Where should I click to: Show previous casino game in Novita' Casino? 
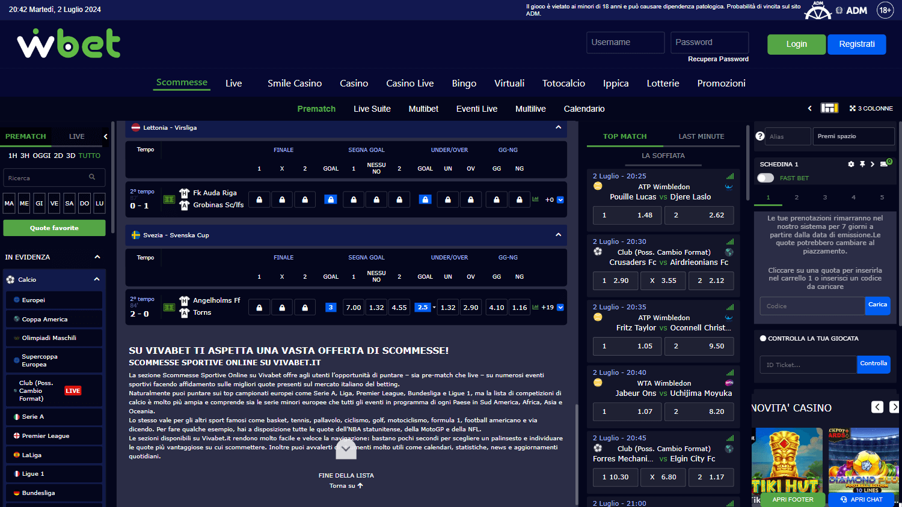[x=877, y=407]
